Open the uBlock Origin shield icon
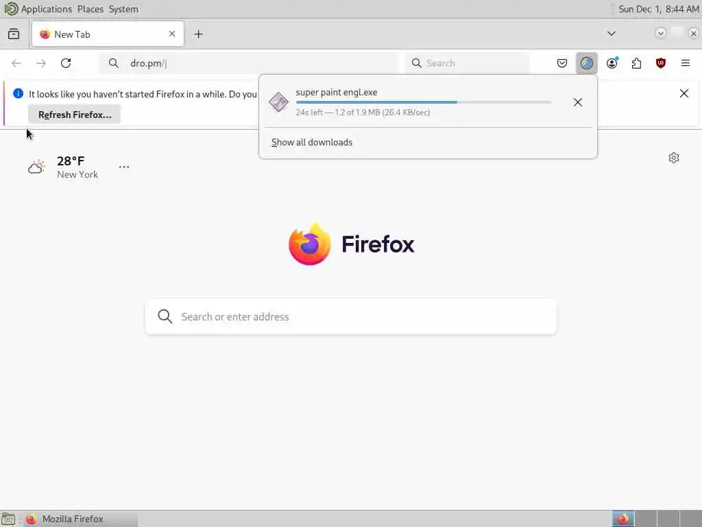The height and width of the screenshot is (527, 702). click(x=661, y=63)
